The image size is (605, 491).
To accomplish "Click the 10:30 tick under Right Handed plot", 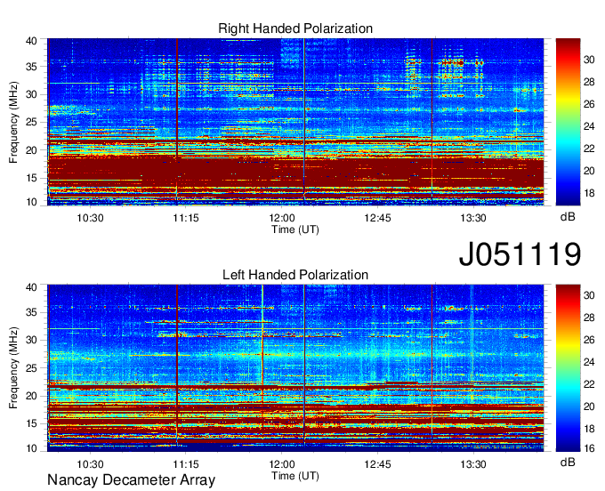I will pos(90,218).
